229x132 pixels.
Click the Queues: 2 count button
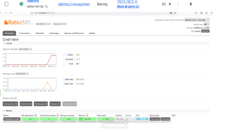pos(55,104)
